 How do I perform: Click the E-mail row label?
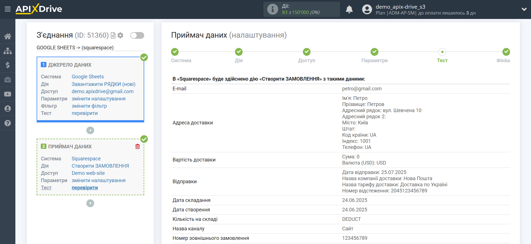(179, 89)
